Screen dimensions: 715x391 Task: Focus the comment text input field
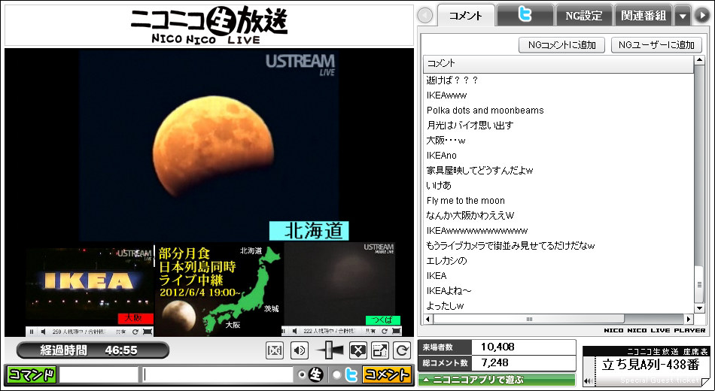217,374
